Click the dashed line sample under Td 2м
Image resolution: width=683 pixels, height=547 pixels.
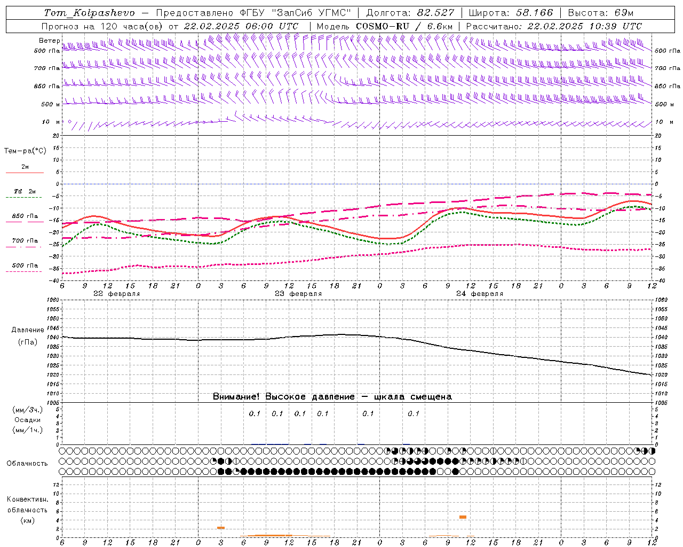[x=25, y=198]
